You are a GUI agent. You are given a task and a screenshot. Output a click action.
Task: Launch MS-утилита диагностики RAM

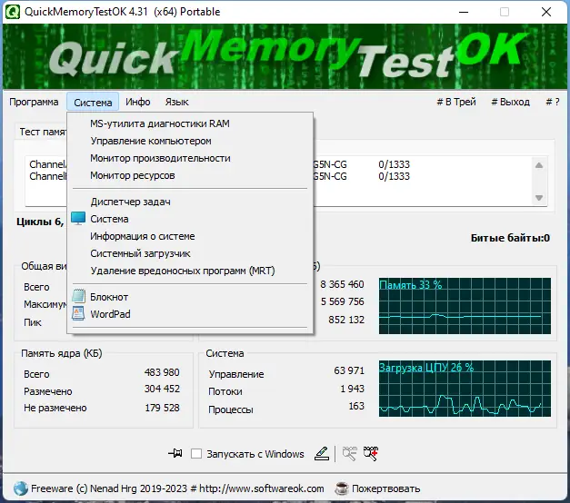coord(190,123)
